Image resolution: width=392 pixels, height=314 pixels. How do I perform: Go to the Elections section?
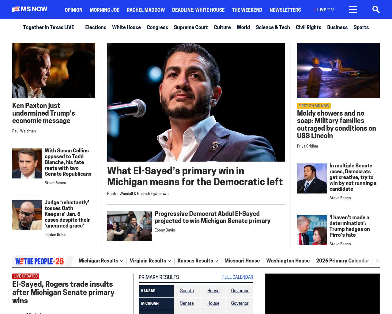click(x=96, y=27)
